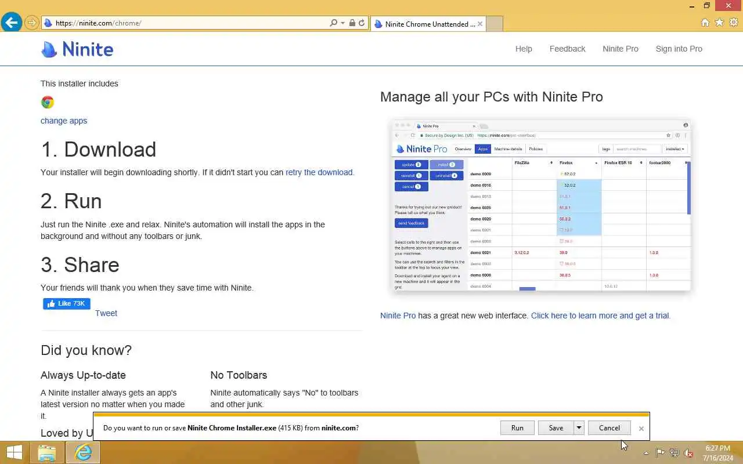The image size is (743, 464).
Task: Select the Ninite Chrome Unattended tab
Action: coord(427,24)
